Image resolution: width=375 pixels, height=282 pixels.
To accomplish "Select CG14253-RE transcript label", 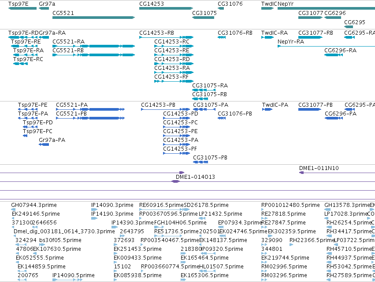I will [172, 51].
